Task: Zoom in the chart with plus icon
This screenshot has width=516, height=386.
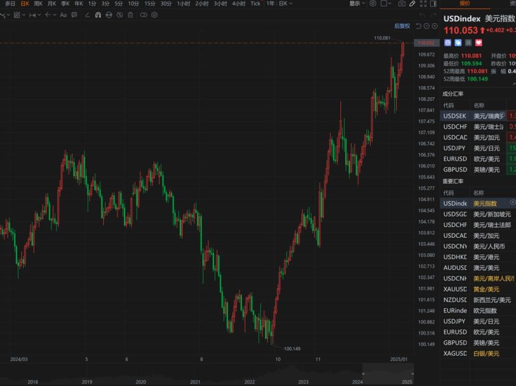Action: click(x=434, y=26)
